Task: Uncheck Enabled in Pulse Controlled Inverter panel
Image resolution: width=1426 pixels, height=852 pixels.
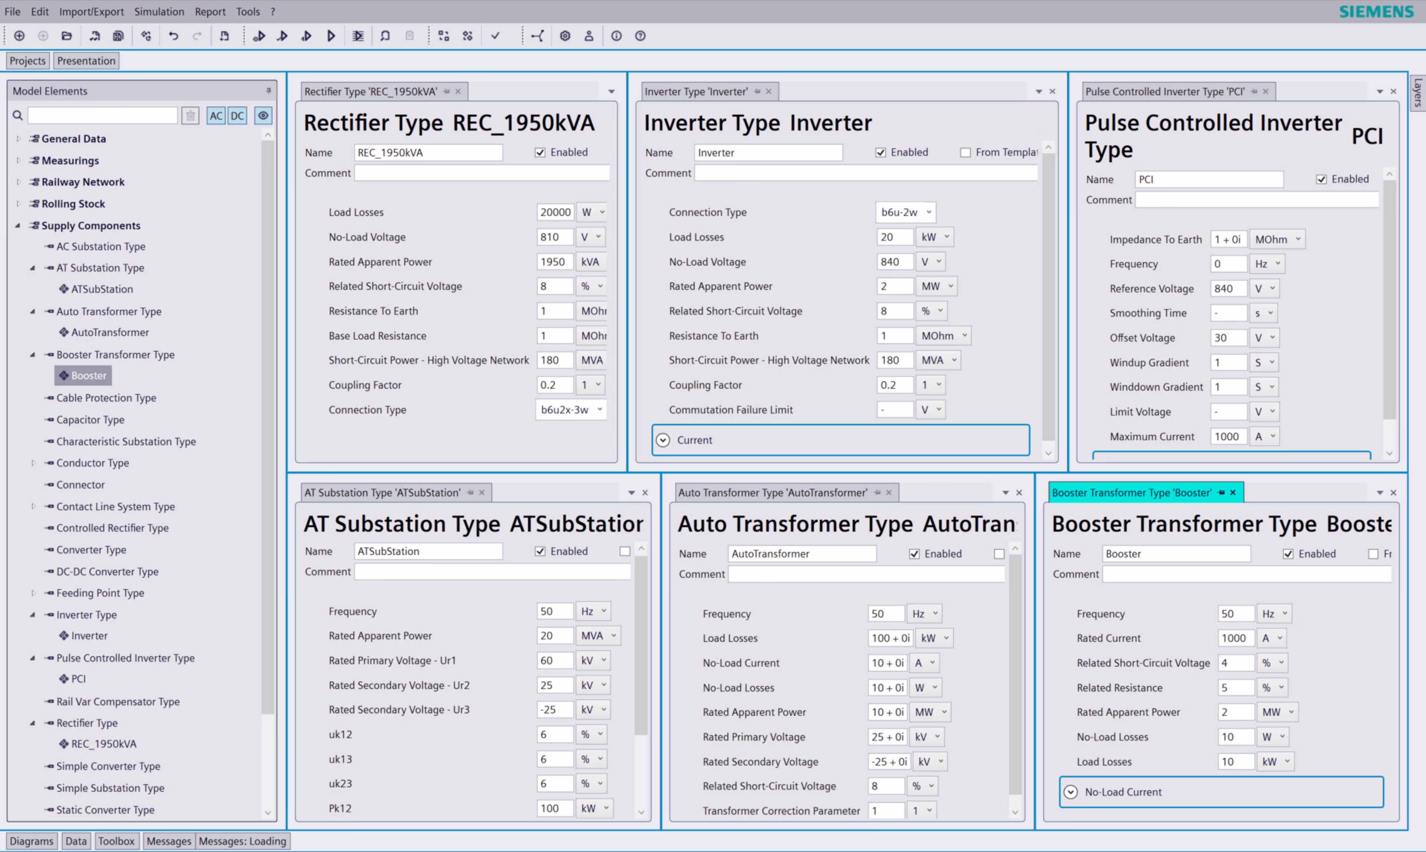Action: tap(1321, 179)
